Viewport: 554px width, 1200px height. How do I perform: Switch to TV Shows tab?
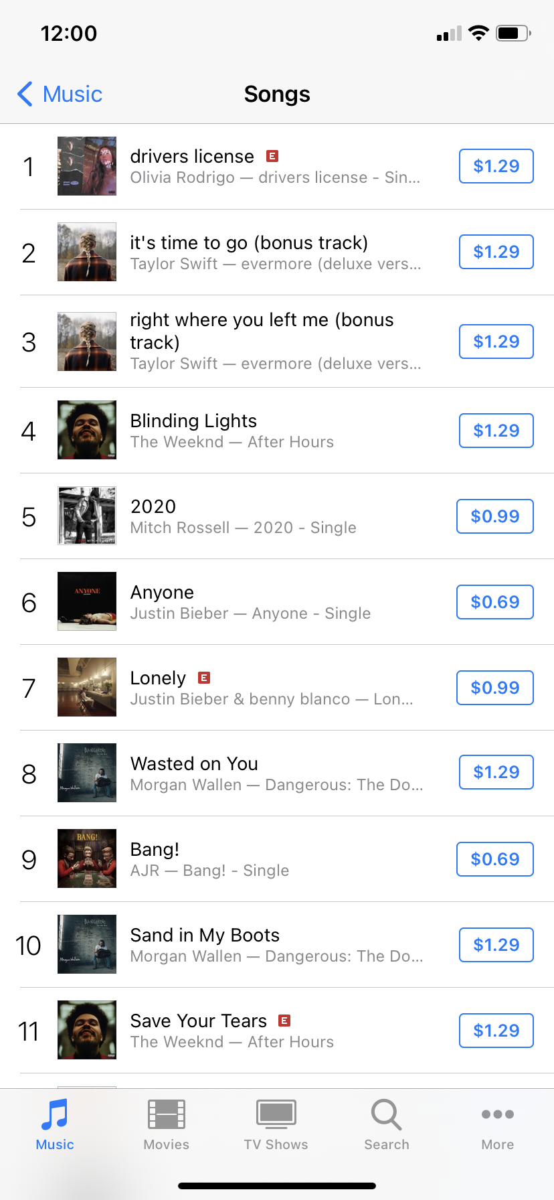tap(276, 1115)
